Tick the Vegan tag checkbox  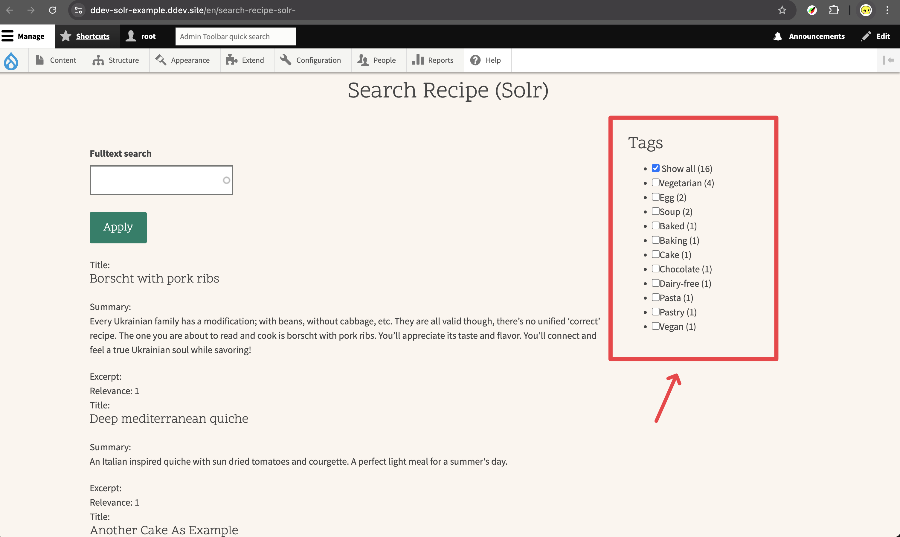(x=655, y=326)
